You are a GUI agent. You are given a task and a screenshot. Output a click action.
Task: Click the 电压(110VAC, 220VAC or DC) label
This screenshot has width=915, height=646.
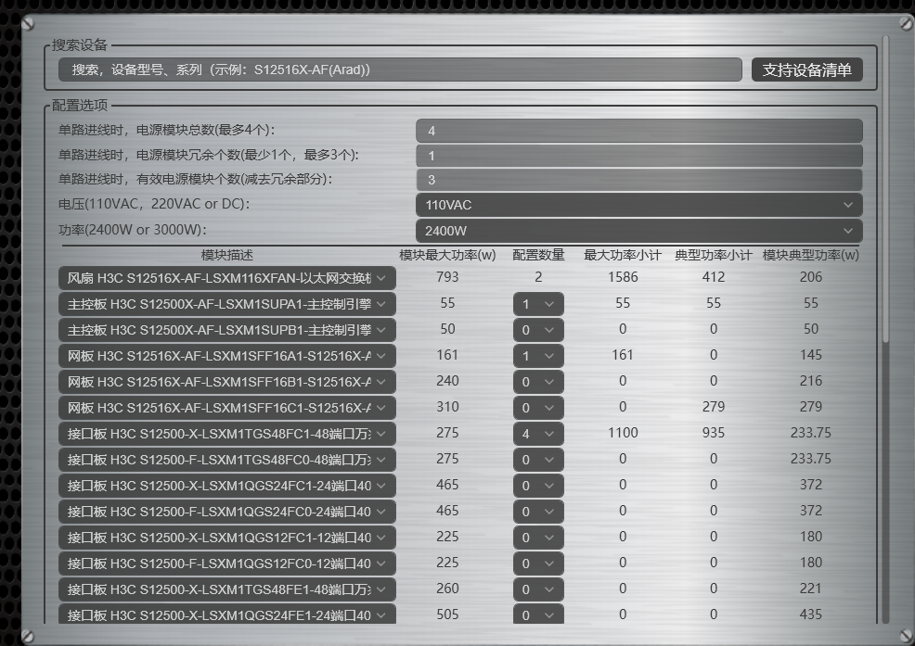point(154,204)
